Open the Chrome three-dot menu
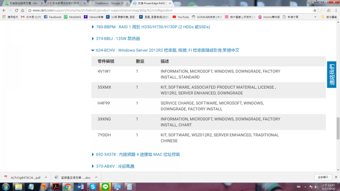340x191 pixels. pos(336,10)
